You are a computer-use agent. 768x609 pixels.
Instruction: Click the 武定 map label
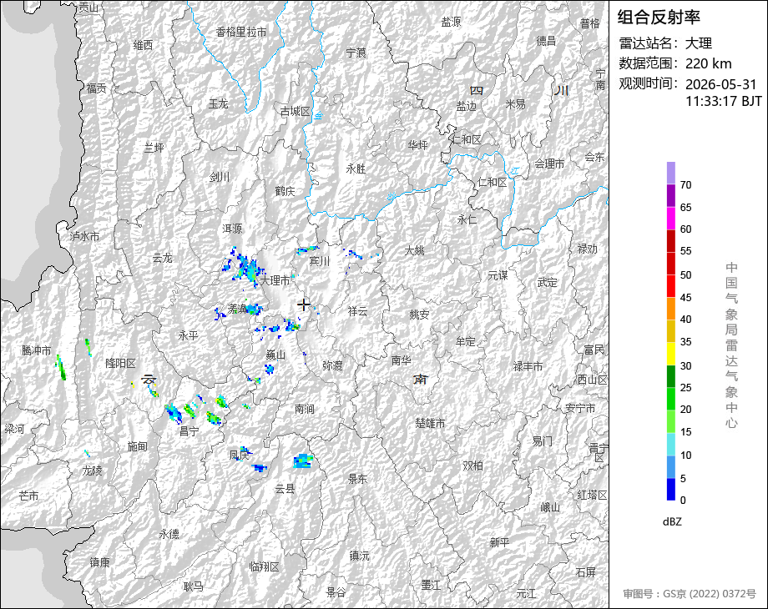(x=547, y=283)
